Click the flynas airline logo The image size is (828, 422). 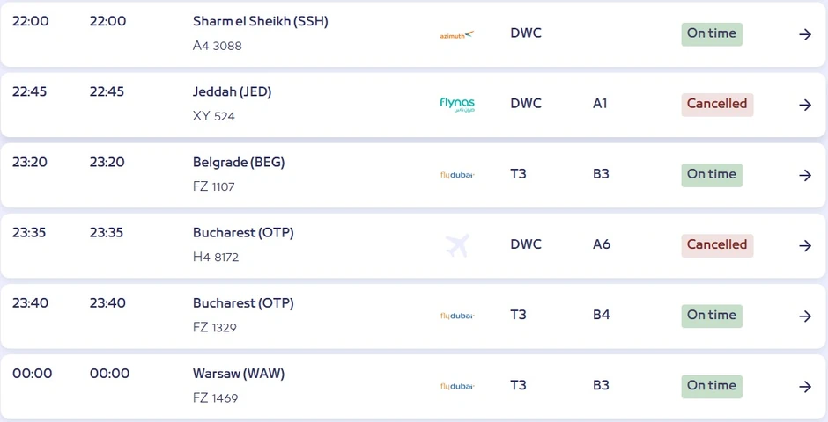[x=456, y=105]
